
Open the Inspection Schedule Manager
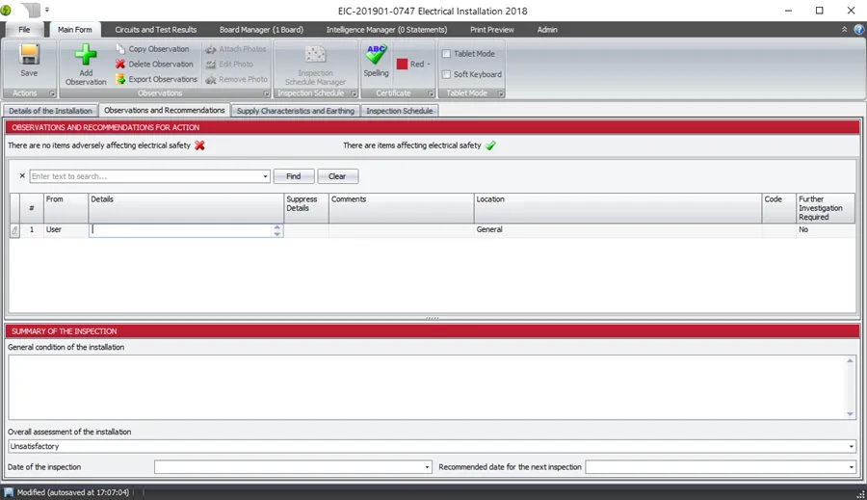click(315, 56)
